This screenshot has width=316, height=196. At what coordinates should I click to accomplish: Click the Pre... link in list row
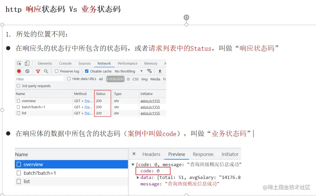pos(88,113)
